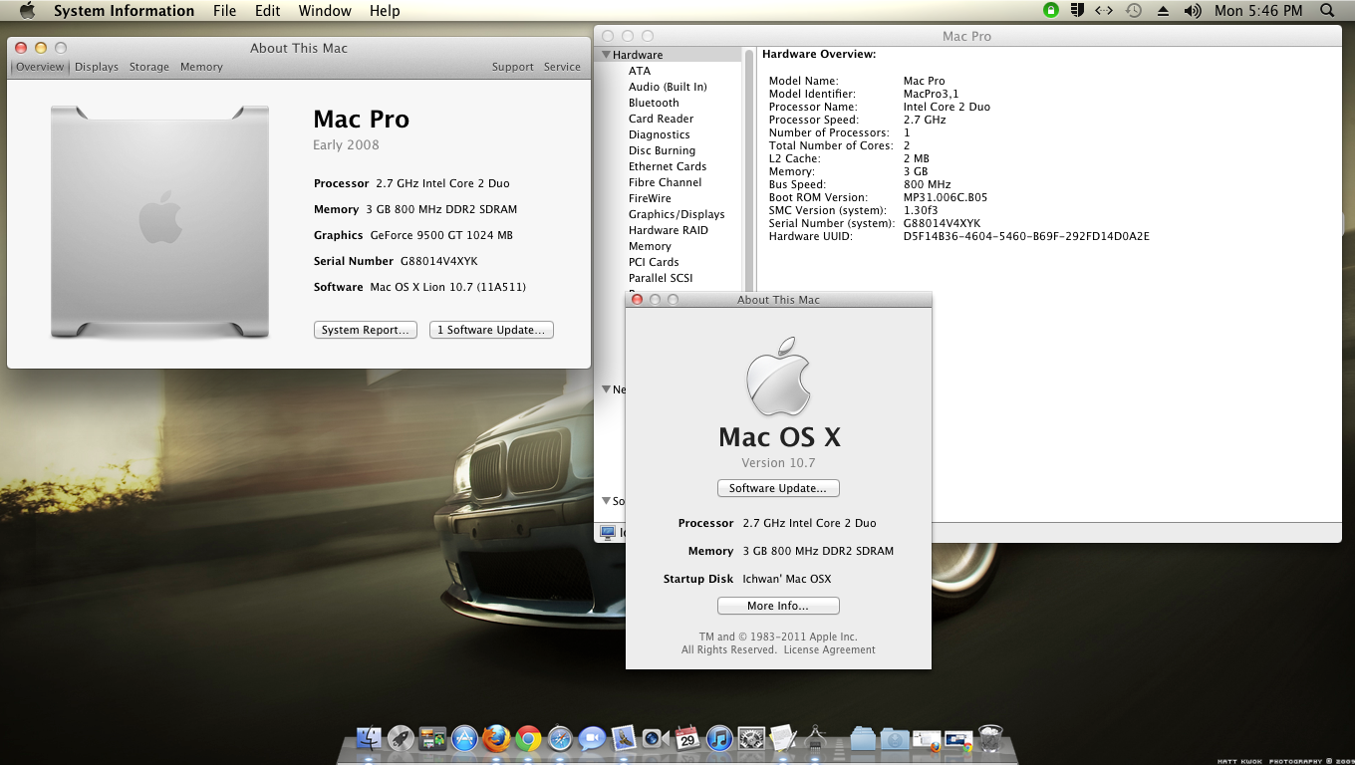Image resolution: width=1355 pixels, height=765 pixels.
Task: Click the volume speaker menu bar icon
Action: [x=1193, y=10]
